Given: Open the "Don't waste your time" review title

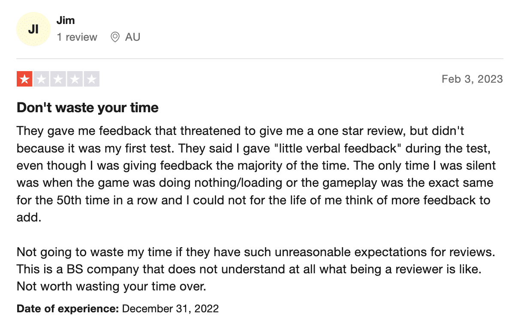Looking at the screenshot, I should pos(87,108).
